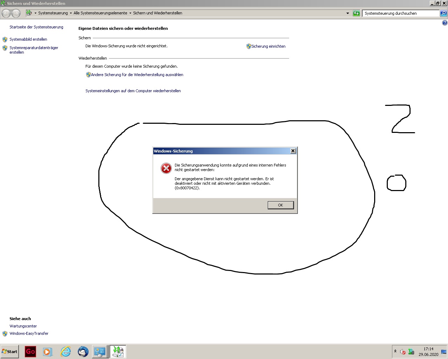Open address bar history dropdown
448x359 pixels.
[x=348, y=13]
